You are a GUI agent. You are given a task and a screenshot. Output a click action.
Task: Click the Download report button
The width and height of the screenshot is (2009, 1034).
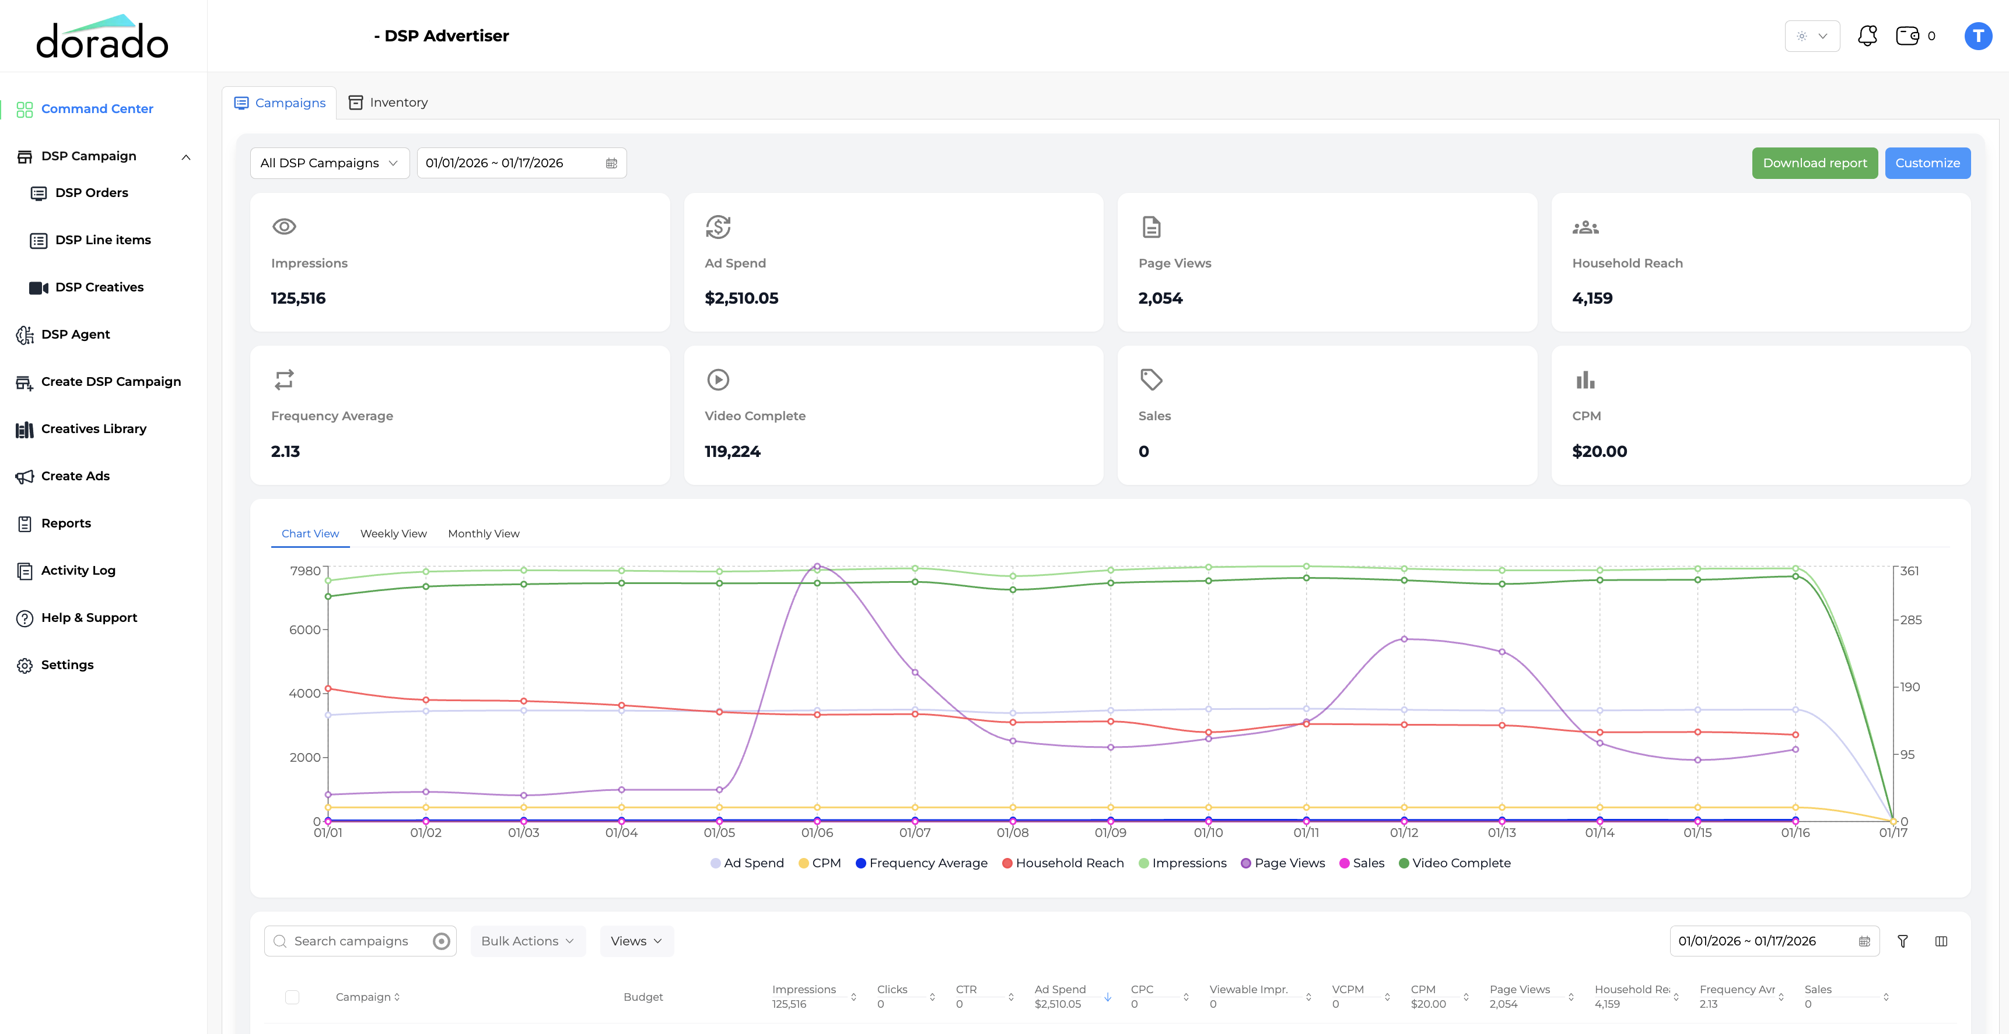(x=1814, y=163)
